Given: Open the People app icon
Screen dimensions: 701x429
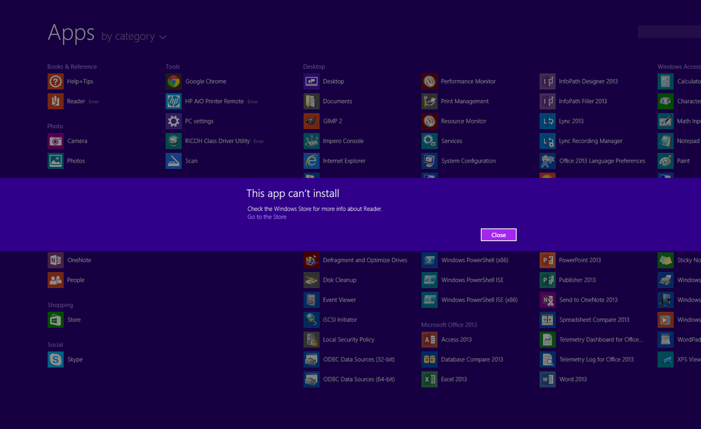Looking at the screenshot, I should 55,280.
